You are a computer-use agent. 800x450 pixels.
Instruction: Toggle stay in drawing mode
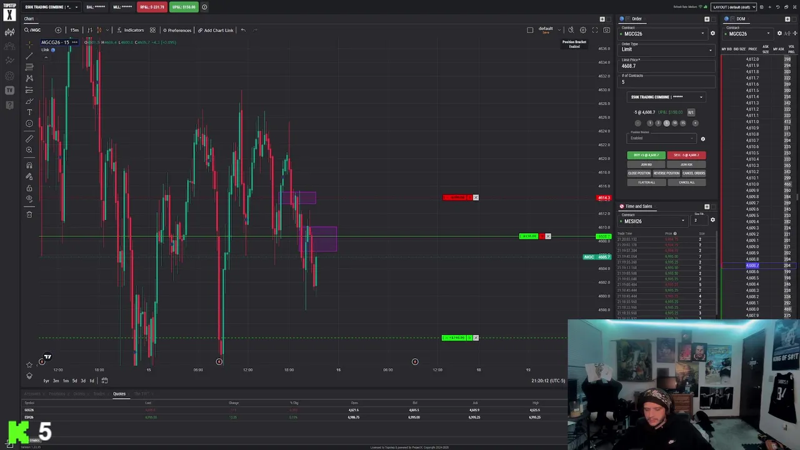(29, 176)
